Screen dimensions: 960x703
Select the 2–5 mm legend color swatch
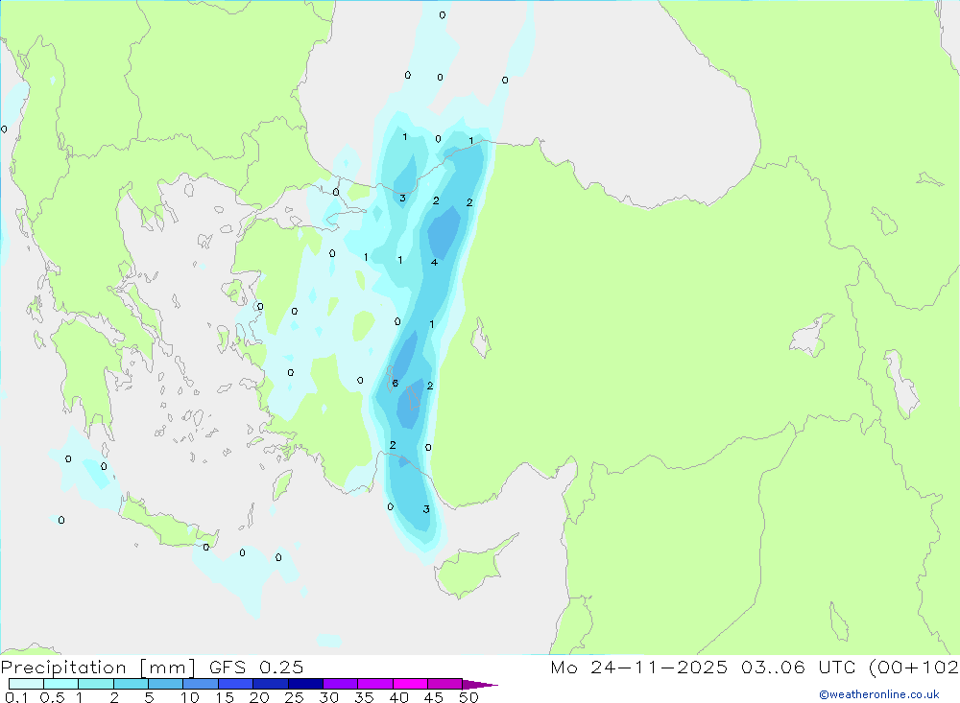131,684
